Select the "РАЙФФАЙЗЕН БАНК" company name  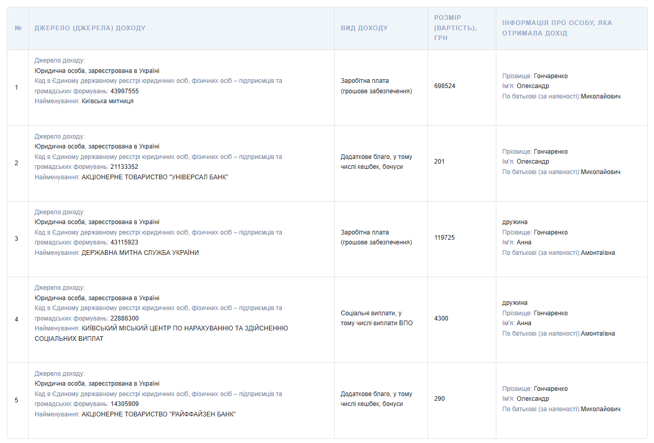159,414
